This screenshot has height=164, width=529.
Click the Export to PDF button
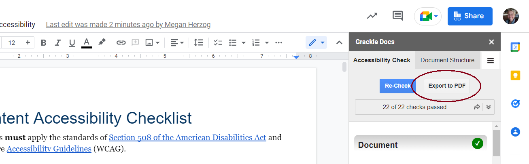(447, 86)
